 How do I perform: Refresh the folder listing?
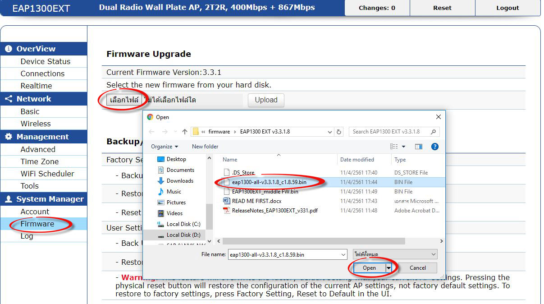tap(339, 132)
